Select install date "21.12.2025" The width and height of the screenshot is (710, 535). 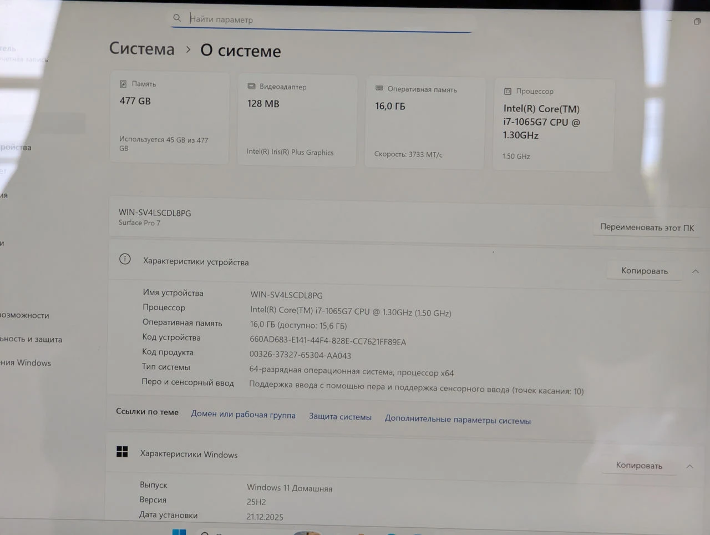click(265, 517)
